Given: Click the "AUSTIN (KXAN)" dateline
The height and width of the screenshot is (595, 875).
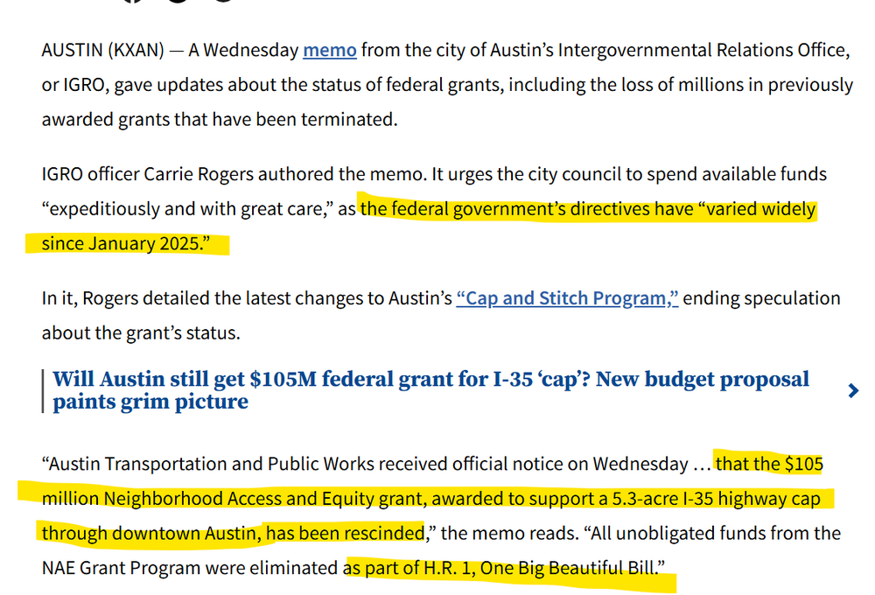Looking at the screenshot, I should 102,51.
